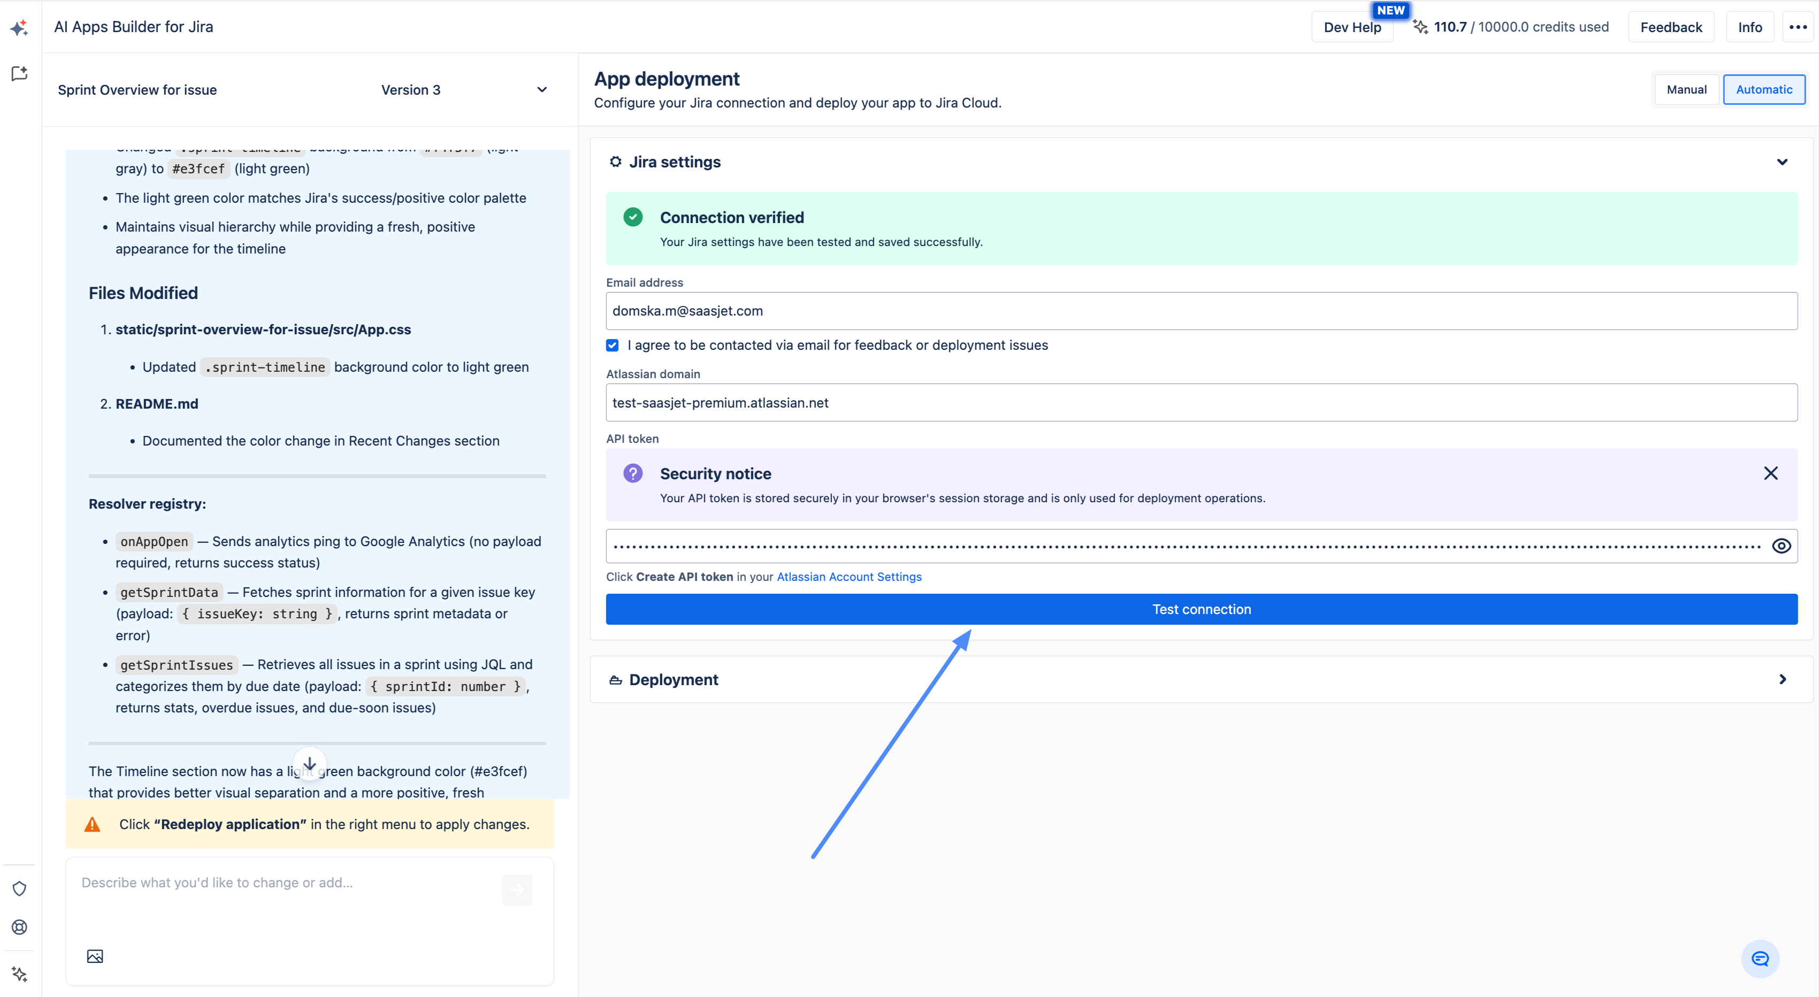Open the Dev Help button
Screen dimensions: 1819x997
[1351, 27]
